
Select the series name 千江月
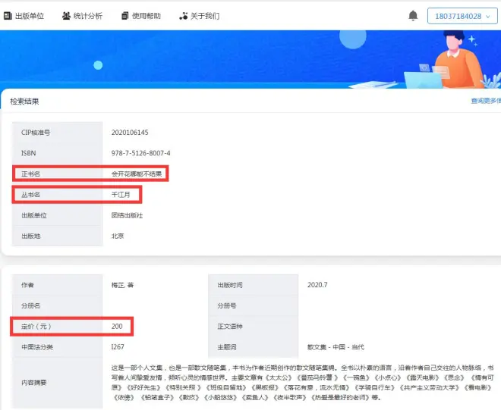click(x=121, y=195)
